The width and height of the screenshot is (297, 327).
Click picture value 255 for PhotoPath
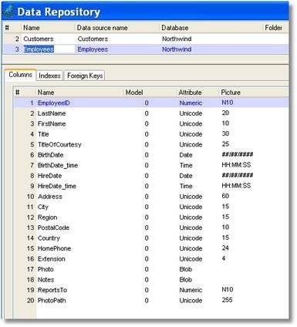pyautogui.click(x=227, y=300)
